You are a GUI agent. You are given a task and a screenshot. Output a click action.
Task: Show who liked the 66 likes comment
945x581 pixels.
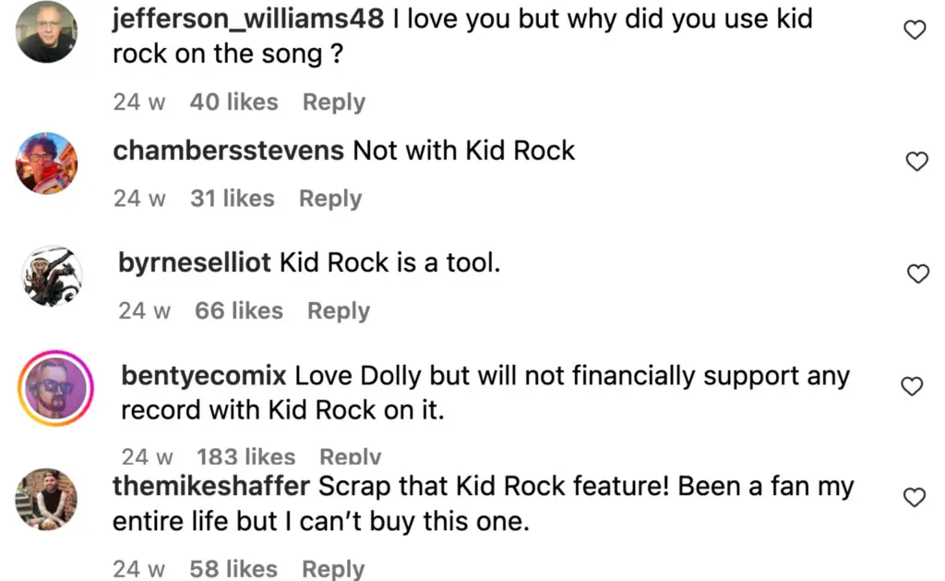tap(238, 311)
